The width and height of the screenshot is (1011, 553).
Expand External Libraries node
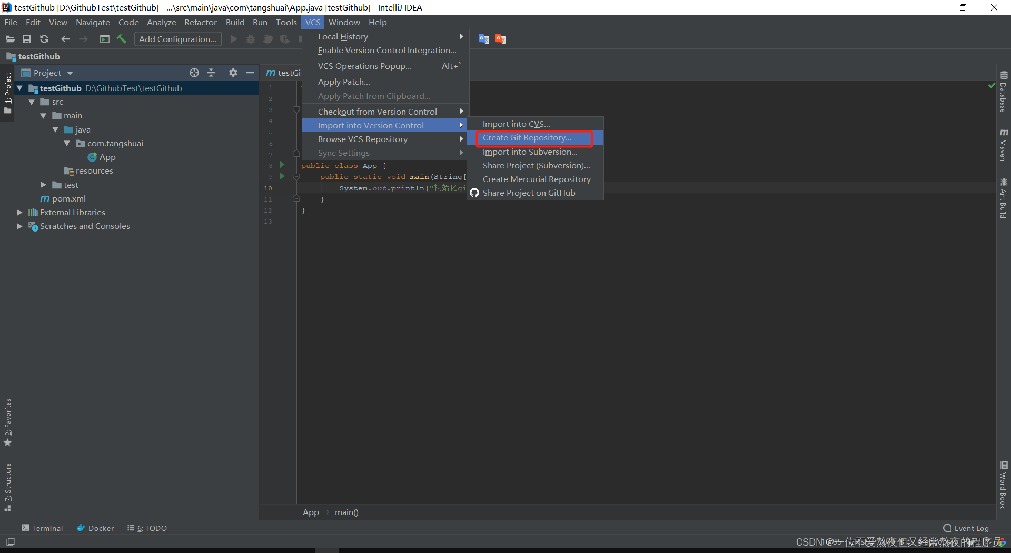[19, 212]
